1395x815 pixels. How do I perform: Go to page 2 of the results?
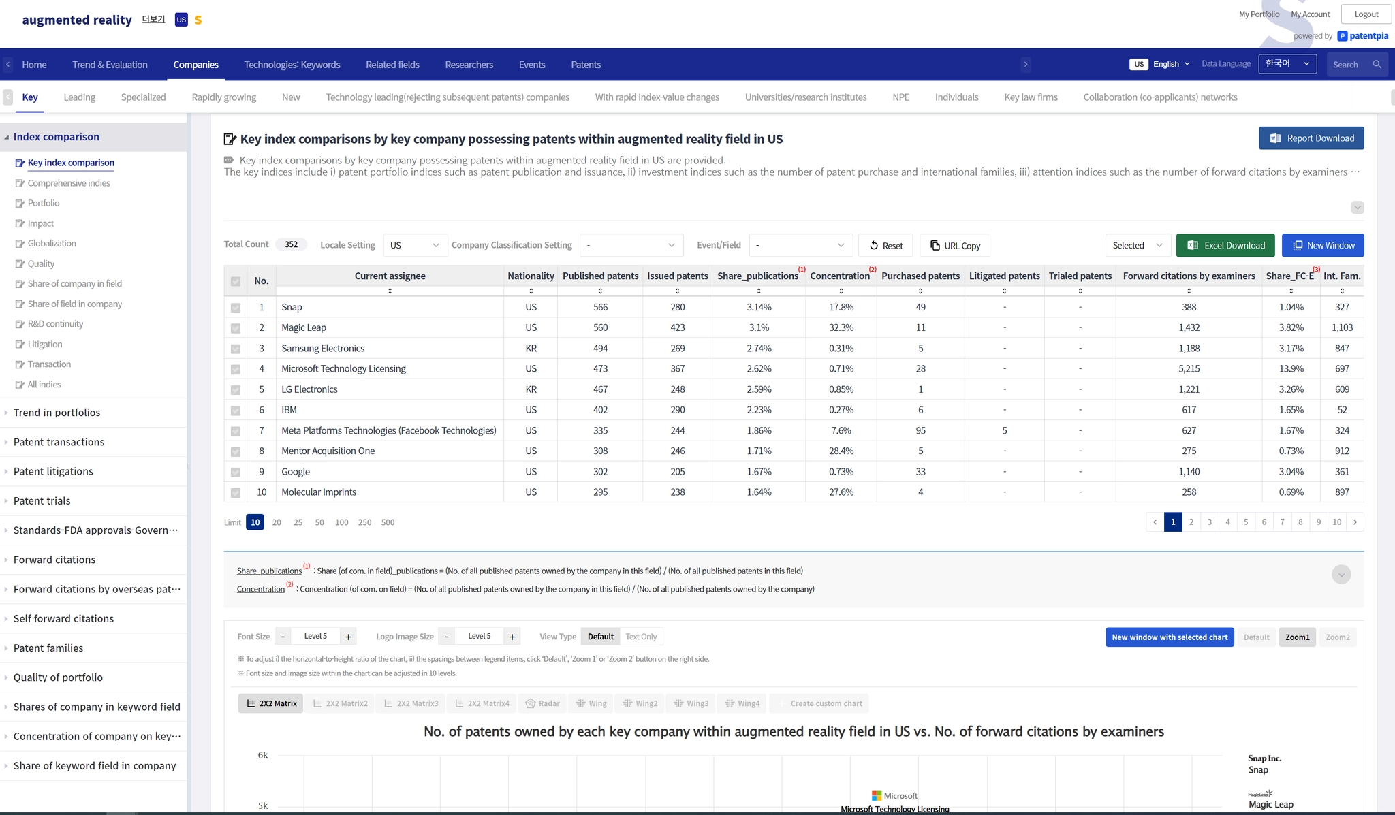[x=1191, y=522]
